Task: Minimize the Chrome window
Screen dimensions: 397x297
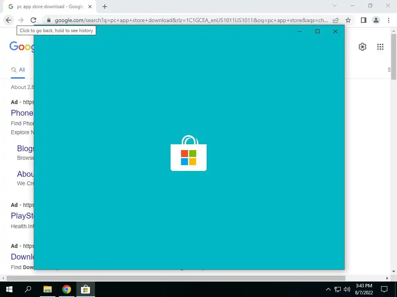Action: (352, 5)
